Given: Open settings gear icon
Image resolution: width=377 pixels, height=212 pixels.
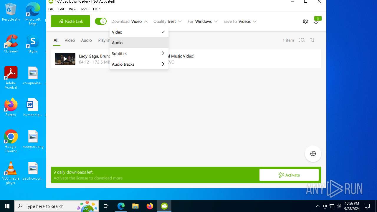Looking at the screenshot, I should pos(305,21).
